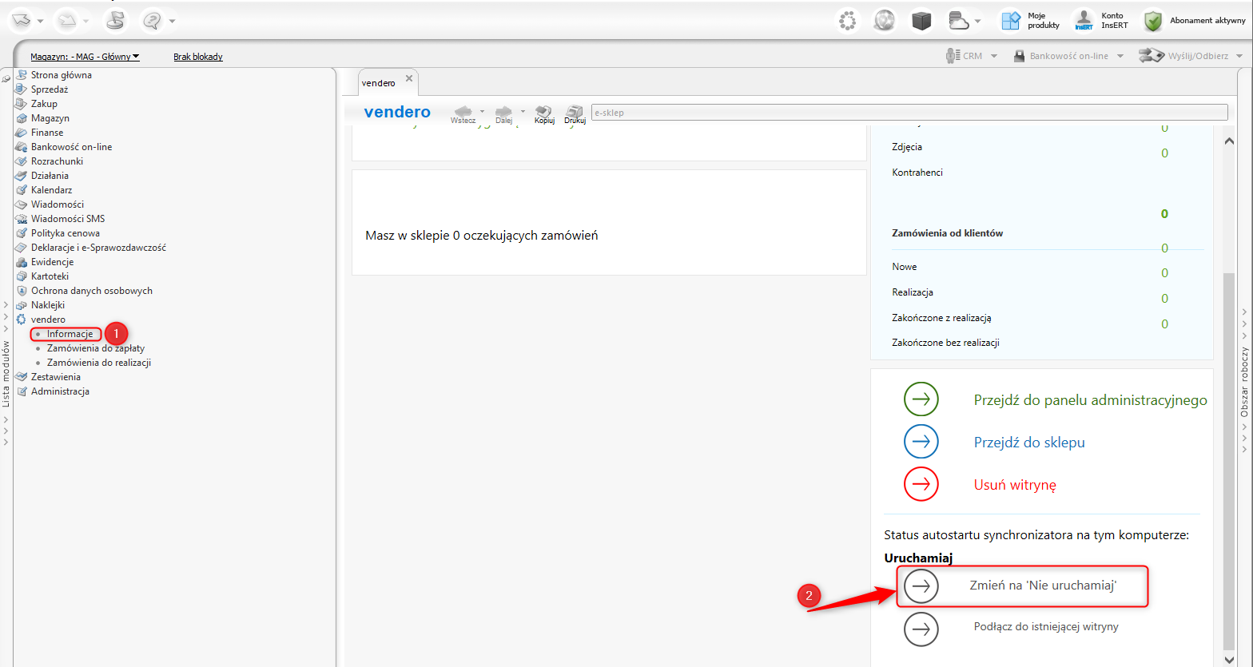Image resolution: width=1253 pixels, height=667 pixels.
Task: Click the Drukuj printer icon
Action: [x=575, y=114]
